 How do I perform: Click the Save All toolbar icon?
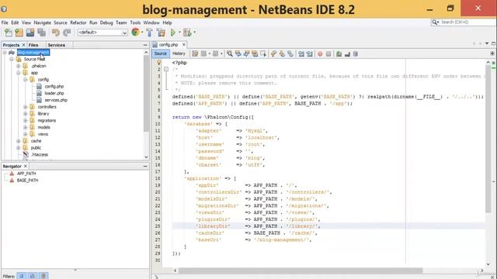41,33
